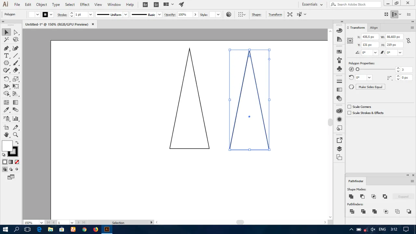The image size is (416, 234).
Task: Select the Untitled-1 document tab
Action: pyautogui.click(x=57, y=24)
